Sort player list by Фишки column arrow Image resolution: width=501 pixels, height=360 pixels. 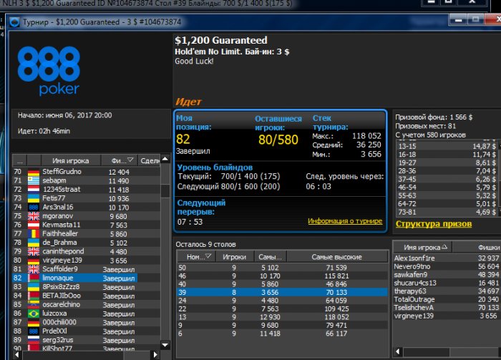(x=130, y=160)
